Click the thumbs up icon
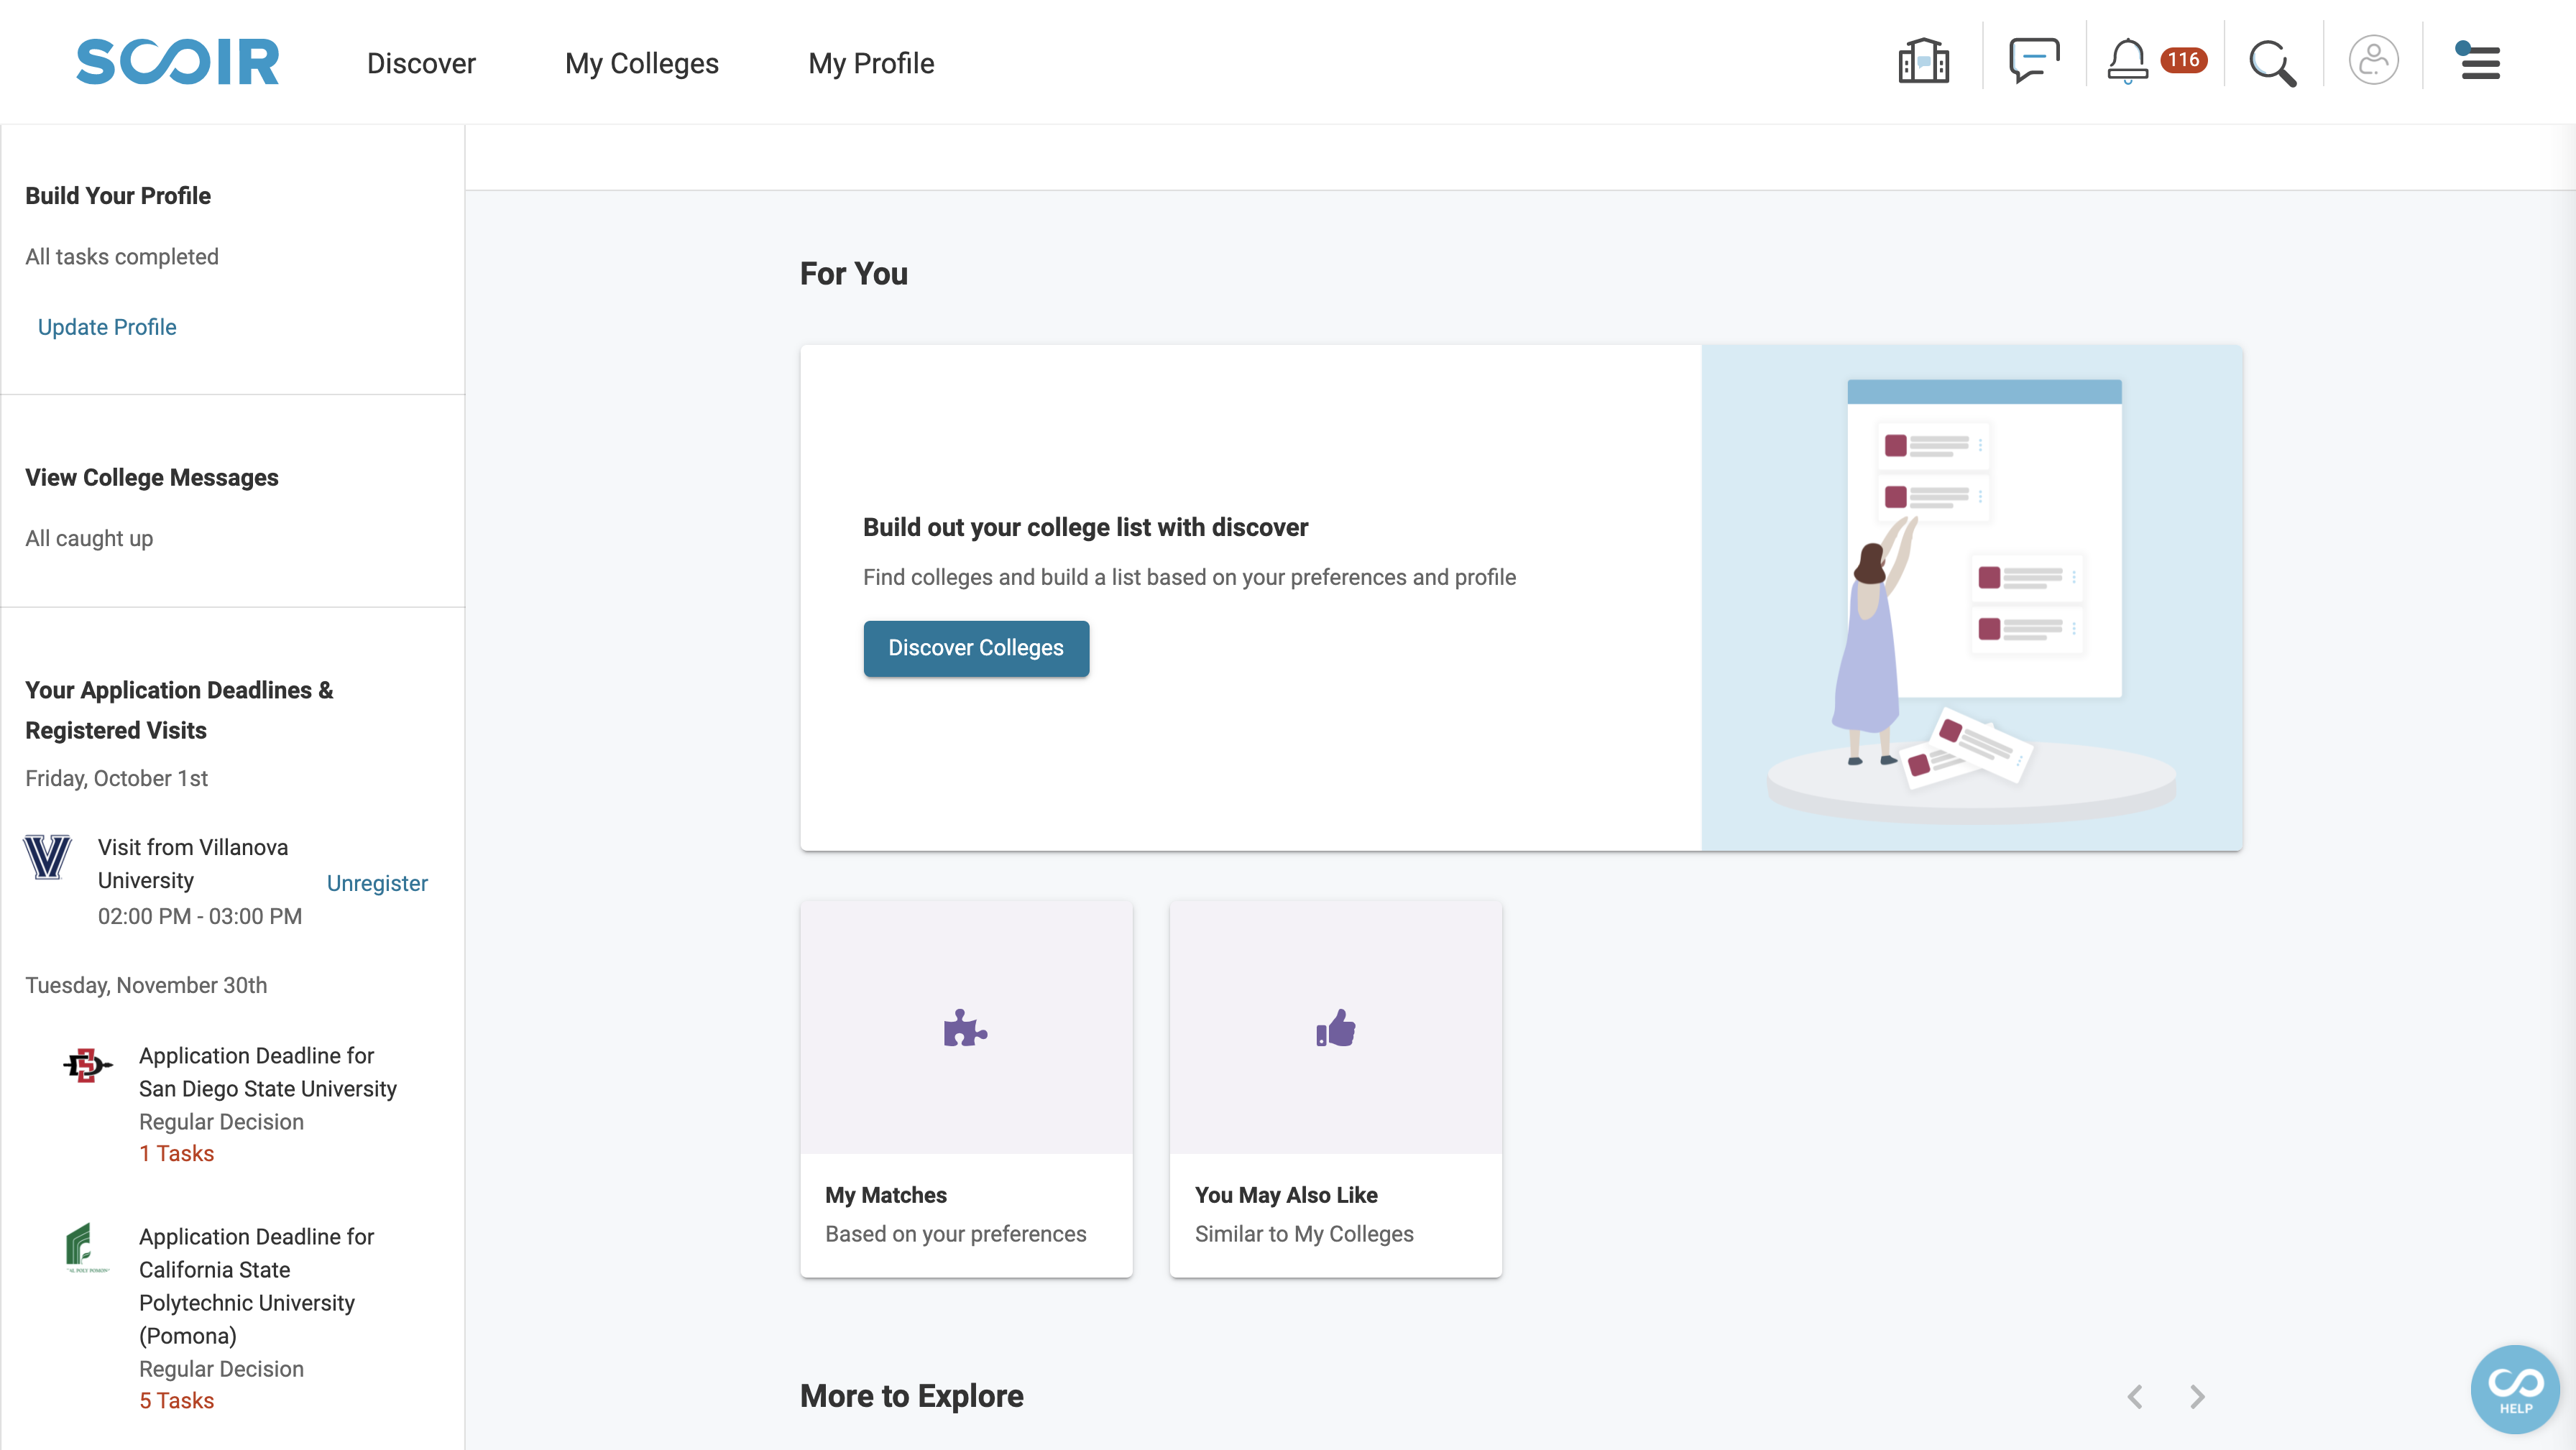This screenshot has height=1450, width=2576. (x=1335, y=1028)
